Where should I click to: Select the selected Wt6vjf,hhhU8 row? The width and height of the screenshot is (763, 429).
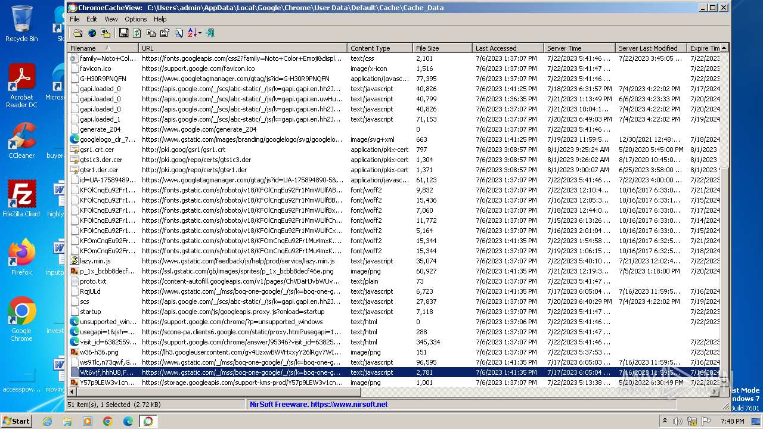393,372
